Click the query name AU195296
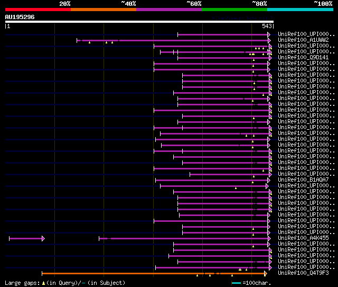Viewport: 338px width, 287px height. (20, 17)
